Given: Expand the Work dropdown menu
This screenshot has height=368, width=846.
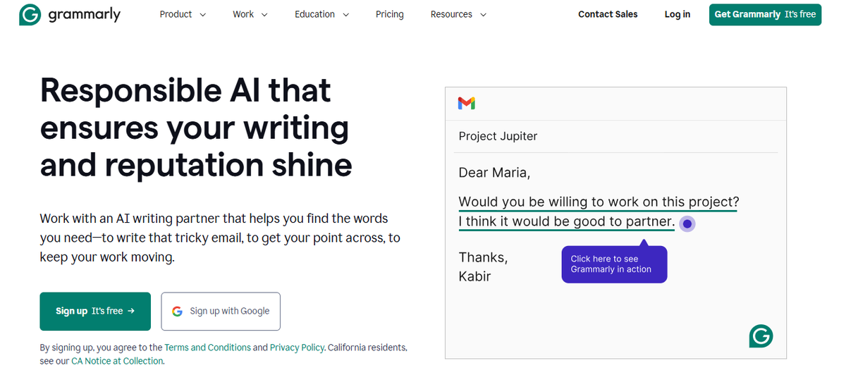Looking at the screenshot, I should point(250,14).
